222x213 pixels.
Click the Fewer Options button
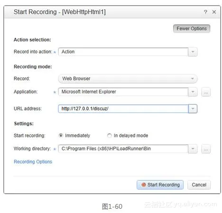coord(192,28)
